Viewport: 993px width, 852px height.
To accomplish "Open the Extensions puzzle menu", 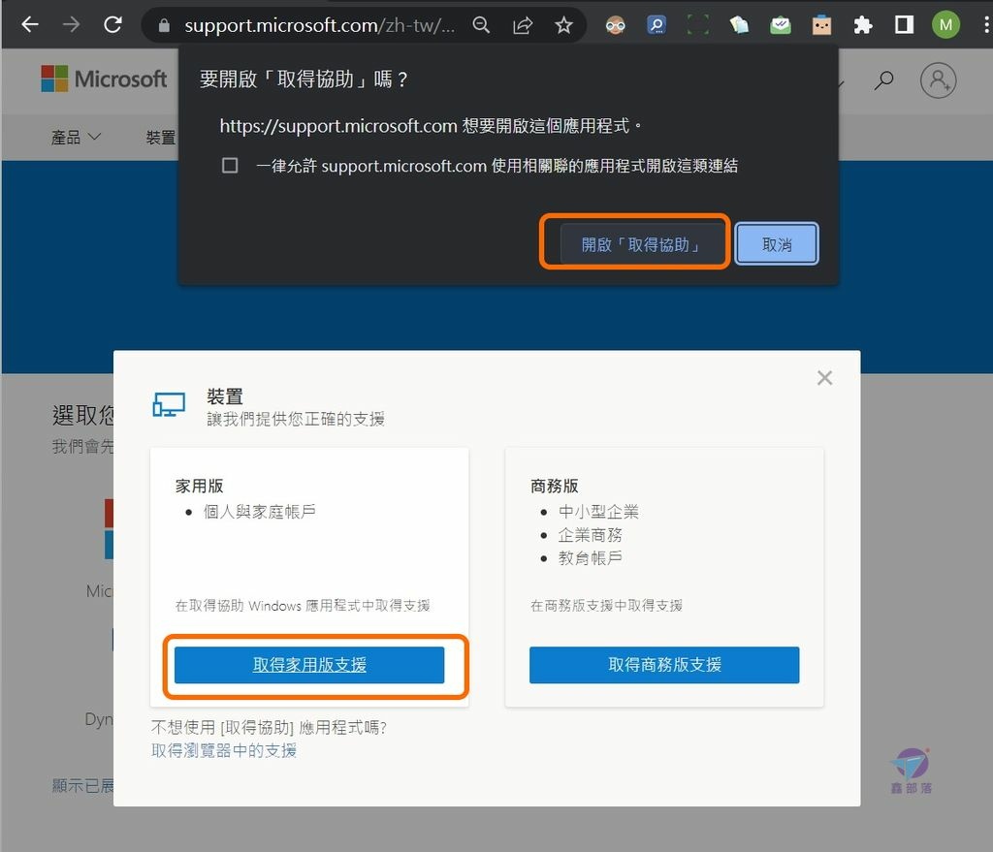I will (x=862, y=25).
